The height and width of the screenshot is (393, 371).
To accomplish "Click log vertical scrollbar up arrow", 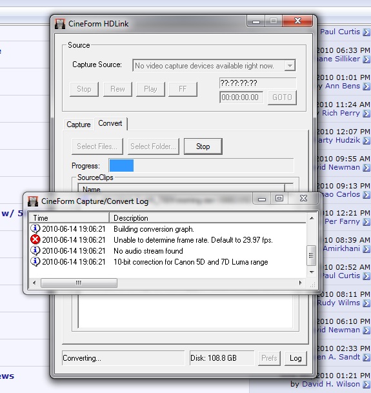I will [x=312, y=218].
